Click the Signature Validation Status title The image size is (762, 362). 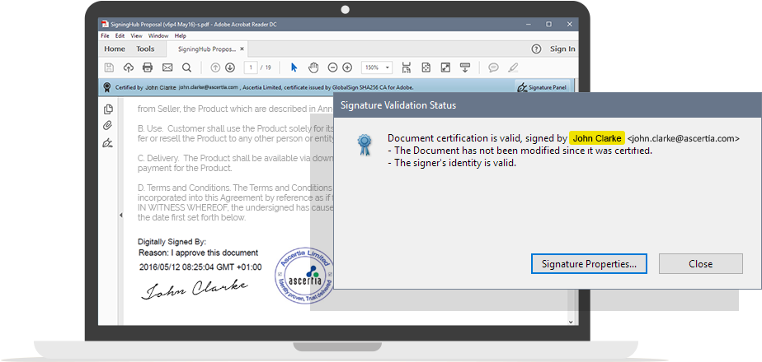tap(398, 104)
